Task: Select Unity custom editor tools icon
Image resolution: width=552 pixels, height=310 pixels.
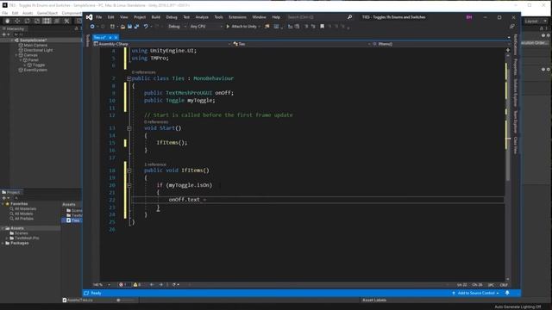Action: [x=66, y=21]
